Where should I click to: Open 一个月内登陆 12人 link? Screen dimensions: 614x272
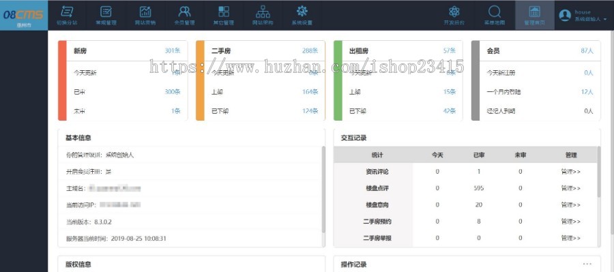click(x=587, y=91)
